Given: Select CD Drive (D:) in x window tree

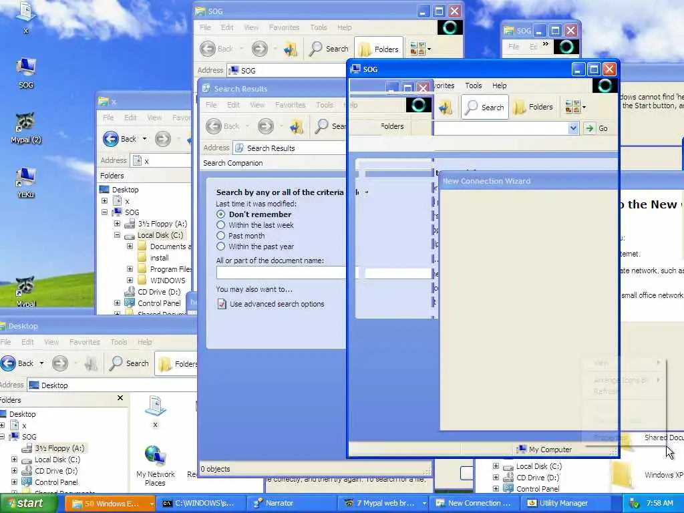Looking at the screenshot, I should click(x=153, y=292).
